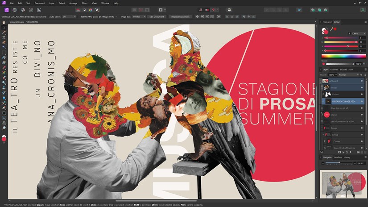Viewport: 368px width, 207px height.
Task: Click the first add-layer icon at Layers bottom
Action: coord(339,152)
